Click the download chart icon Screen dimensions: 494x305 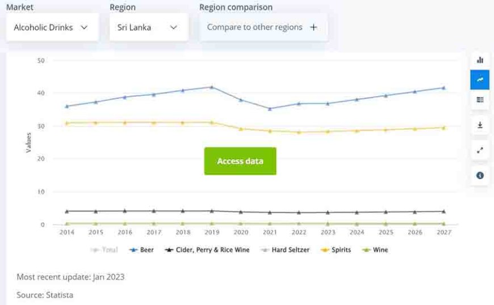(480, 125)
